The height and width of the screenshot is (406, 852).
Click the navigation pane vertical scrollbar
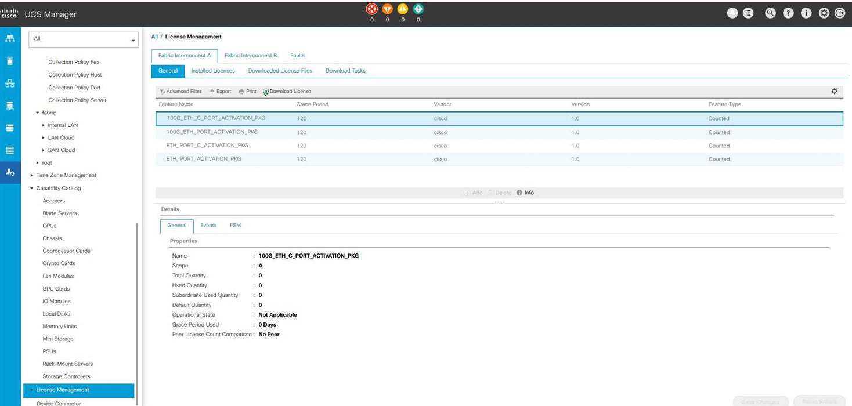[137, 313]
